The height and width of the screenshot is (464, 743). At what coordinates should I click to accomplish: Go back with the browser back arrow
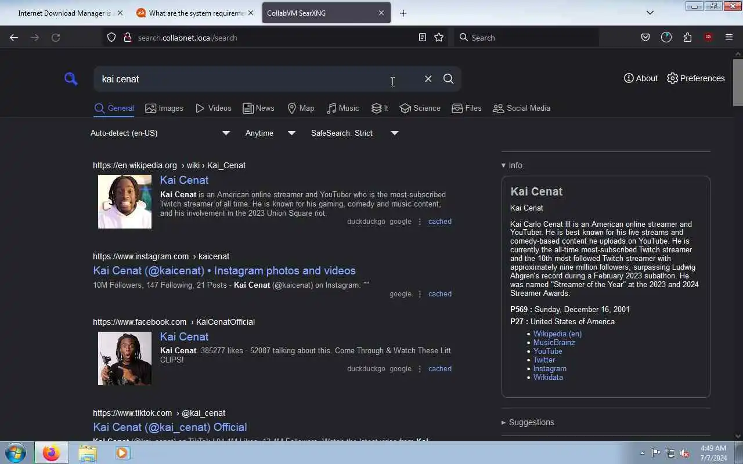[14, 38]
